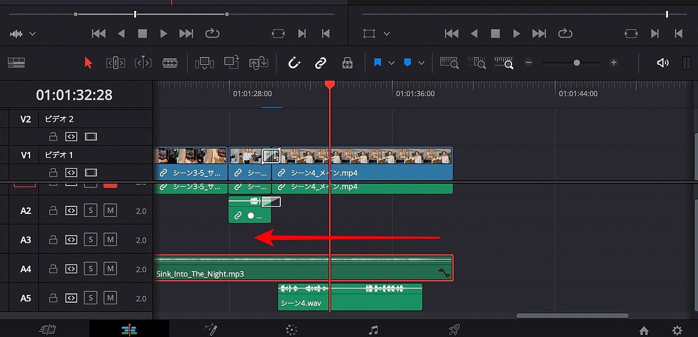
Task: Mute the A3 audio track
Action: point(110,240)
